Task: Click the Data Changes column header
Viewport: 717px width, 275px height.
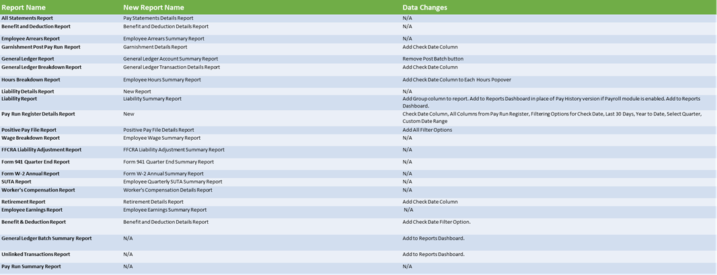Action: [424, 7]
